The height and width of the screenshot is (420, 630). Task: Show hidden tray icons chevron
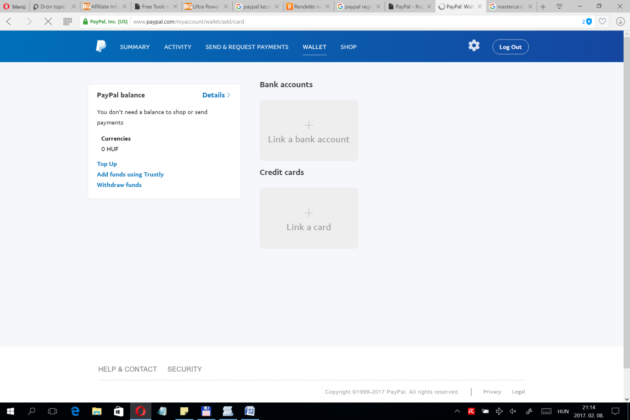pos(457,411)
